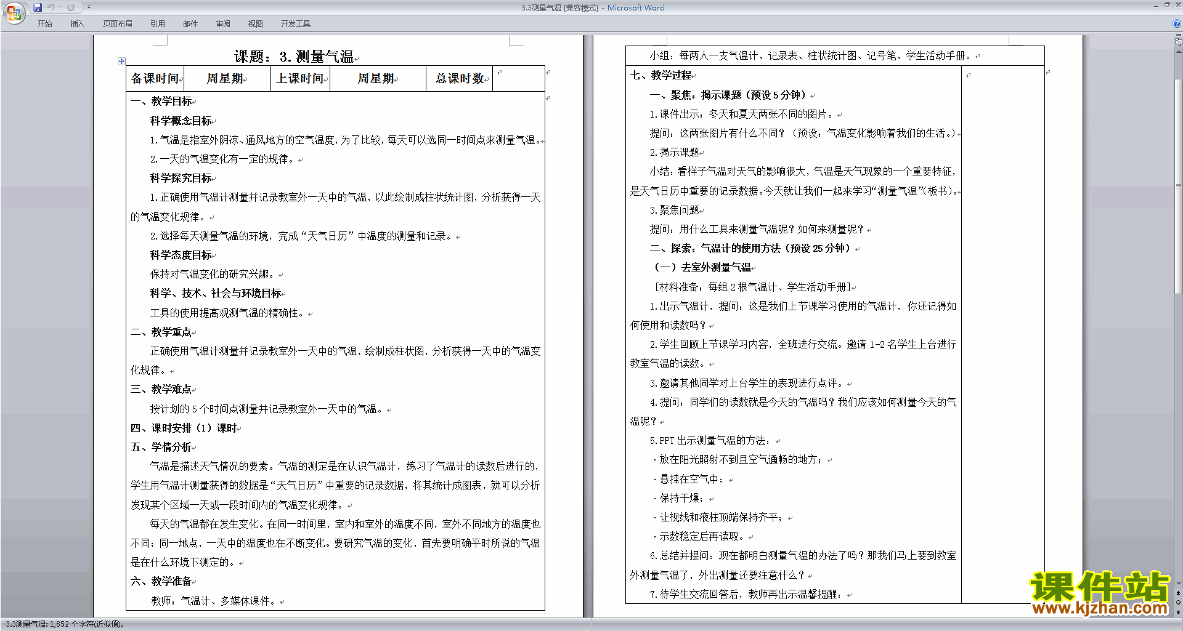Click the title '课题：3.测量气温'
The height and width of the screenshot is (631, 1183).
294,57
